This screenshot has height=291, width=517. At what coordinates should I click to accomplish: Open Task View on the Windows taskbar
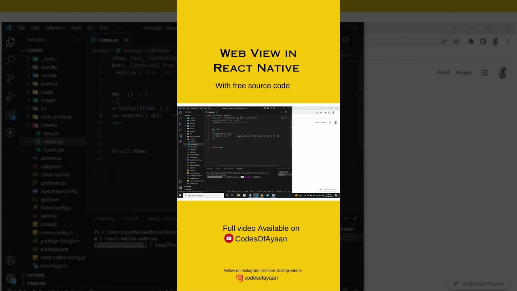232,196
